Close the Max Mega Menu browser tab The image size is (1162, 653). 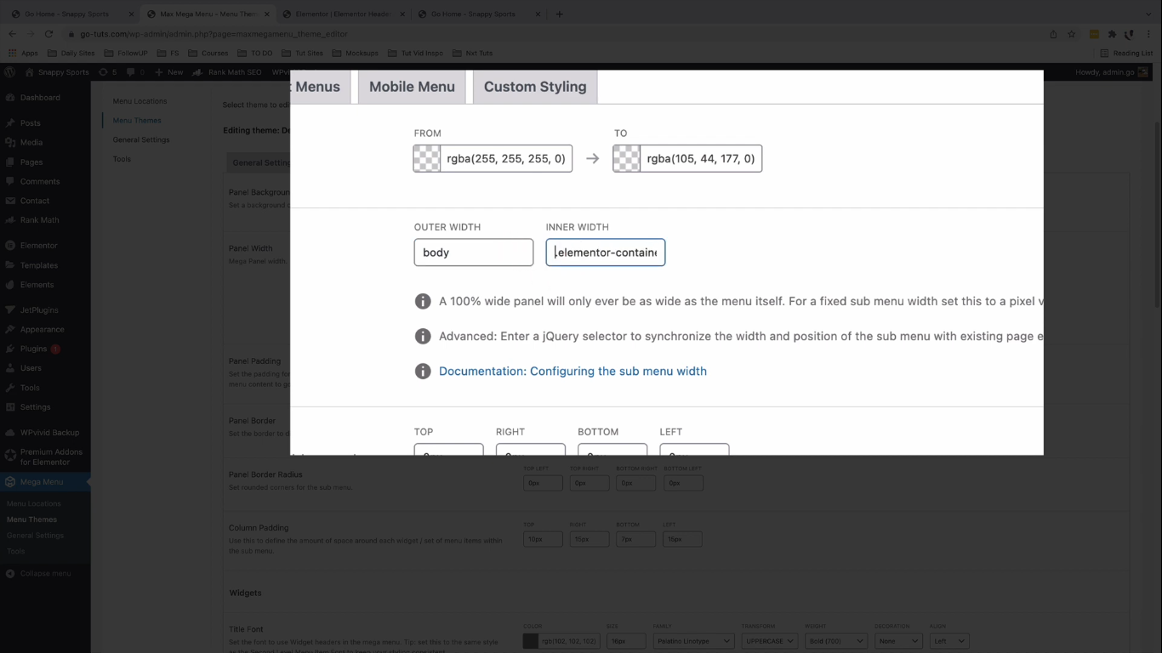pyautogui.click(x=266, y=14)
